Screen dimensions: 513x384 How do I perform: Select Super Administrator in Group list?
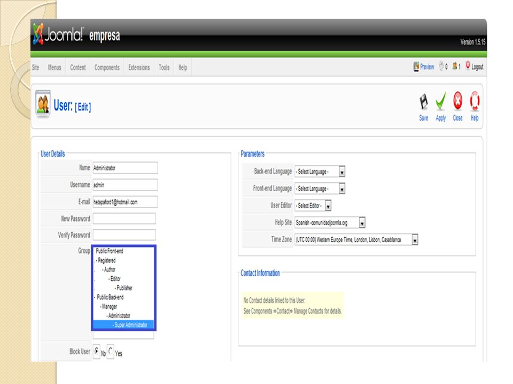click(123, 325)
